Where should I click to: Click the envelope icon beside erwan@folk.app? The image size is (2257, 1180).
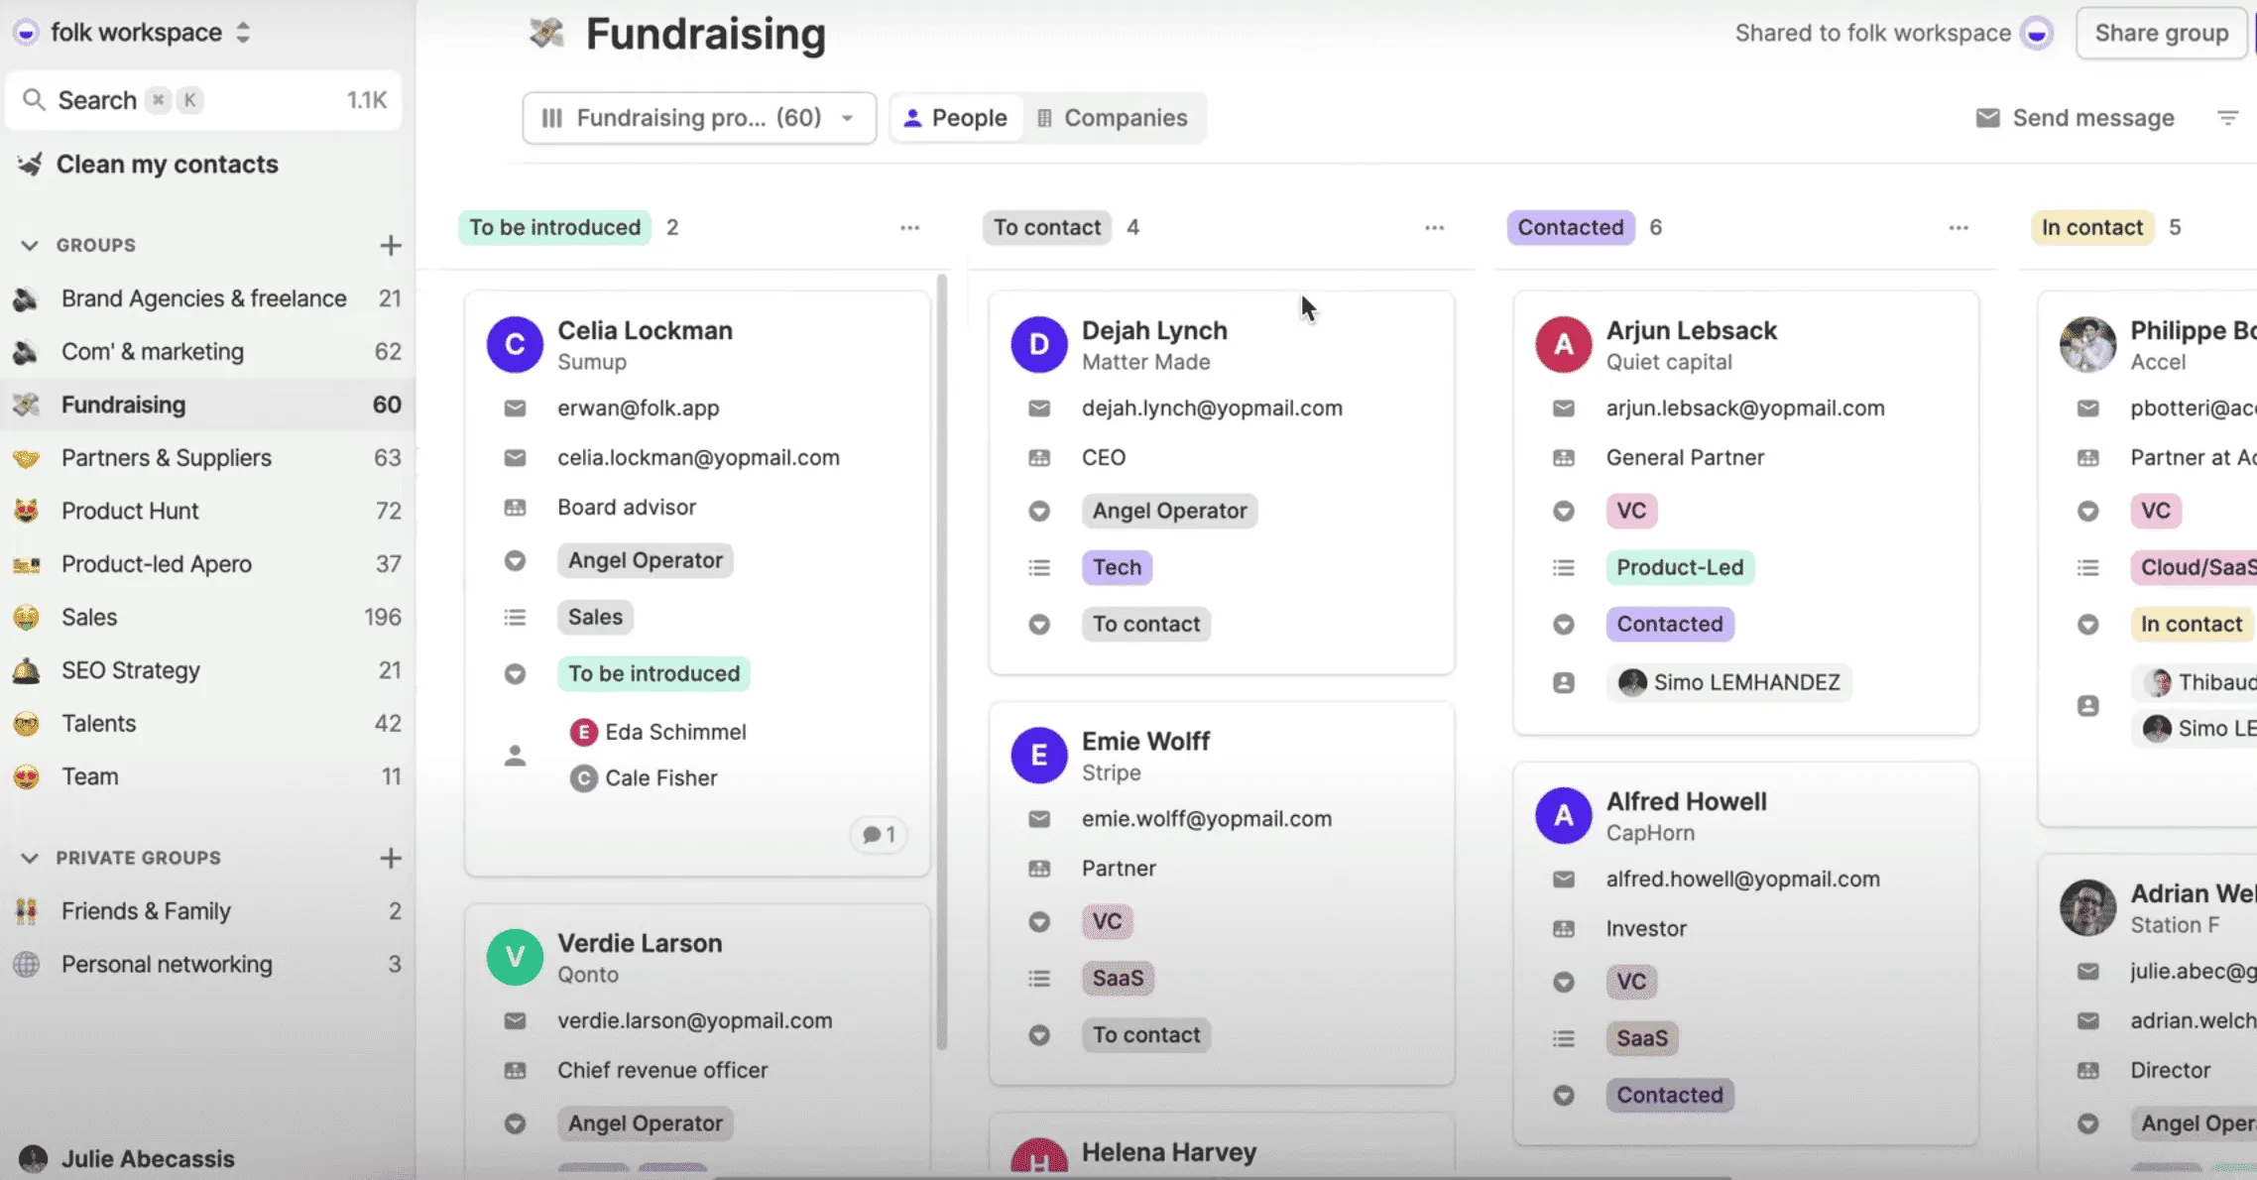(x=515, y=409)
